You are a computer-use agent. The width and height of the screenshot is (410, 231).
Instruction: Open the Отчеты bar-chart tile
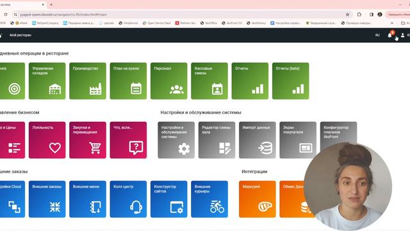click(x=250, y=81)
